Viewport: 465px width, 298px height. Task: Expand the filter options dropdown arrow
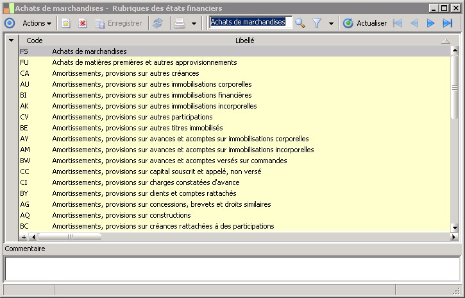(x=331, y=24)
